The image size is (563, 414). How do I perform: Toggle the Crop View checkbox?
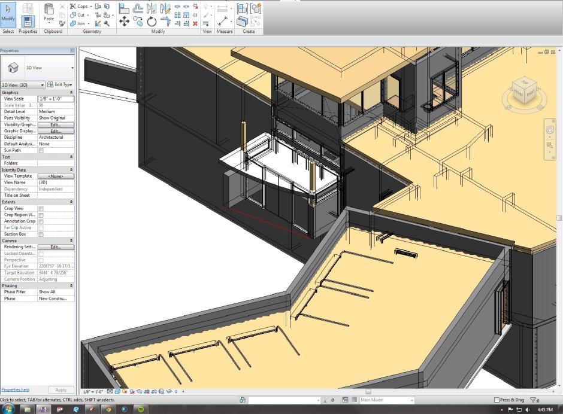41,209
